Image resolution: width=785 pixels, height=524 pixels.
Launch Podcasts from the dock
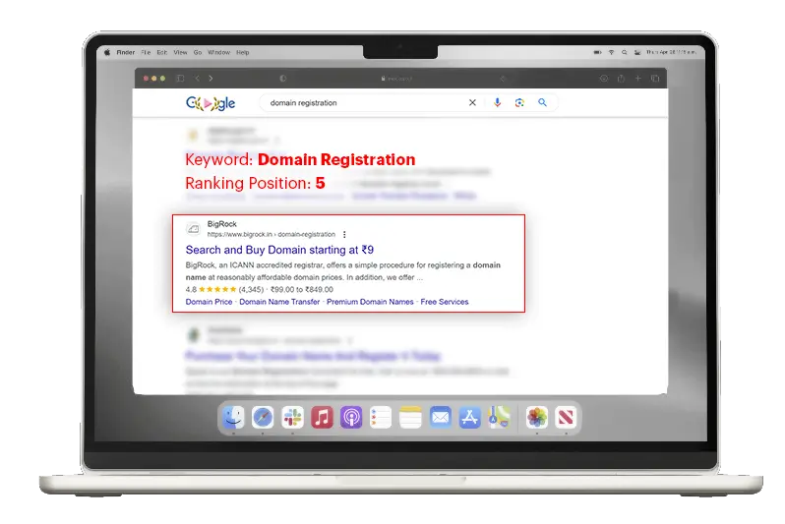(x=351, y=418)
